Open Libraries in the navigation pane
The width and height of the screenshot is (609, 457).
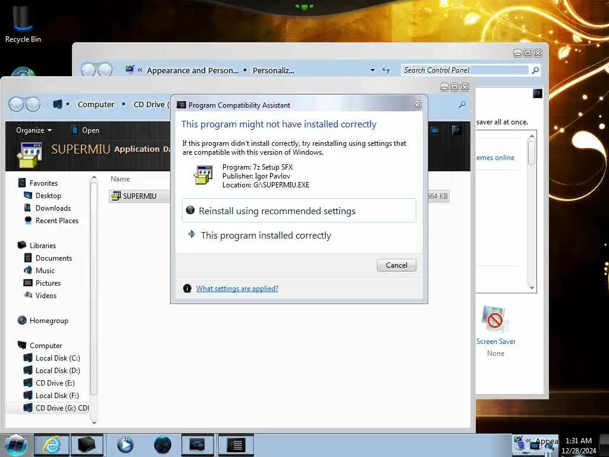click(42, 246)
